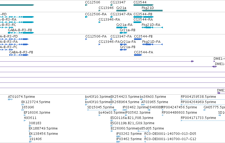
Task: Open the CG13946-PA protein label
Action: point(109,42)
